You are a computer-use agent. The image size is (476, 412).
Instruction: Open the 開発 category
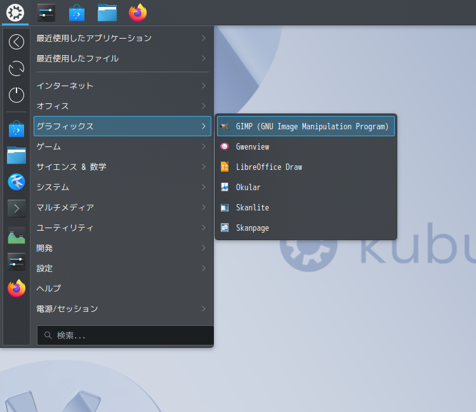click(122, 248)
